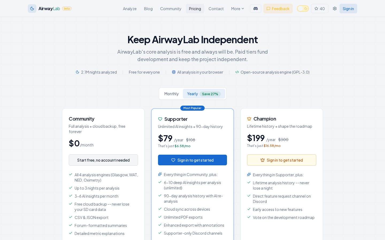Click Champion Sign in to get started
Viewport: 385px width, 240px height.
coord(282,160)
